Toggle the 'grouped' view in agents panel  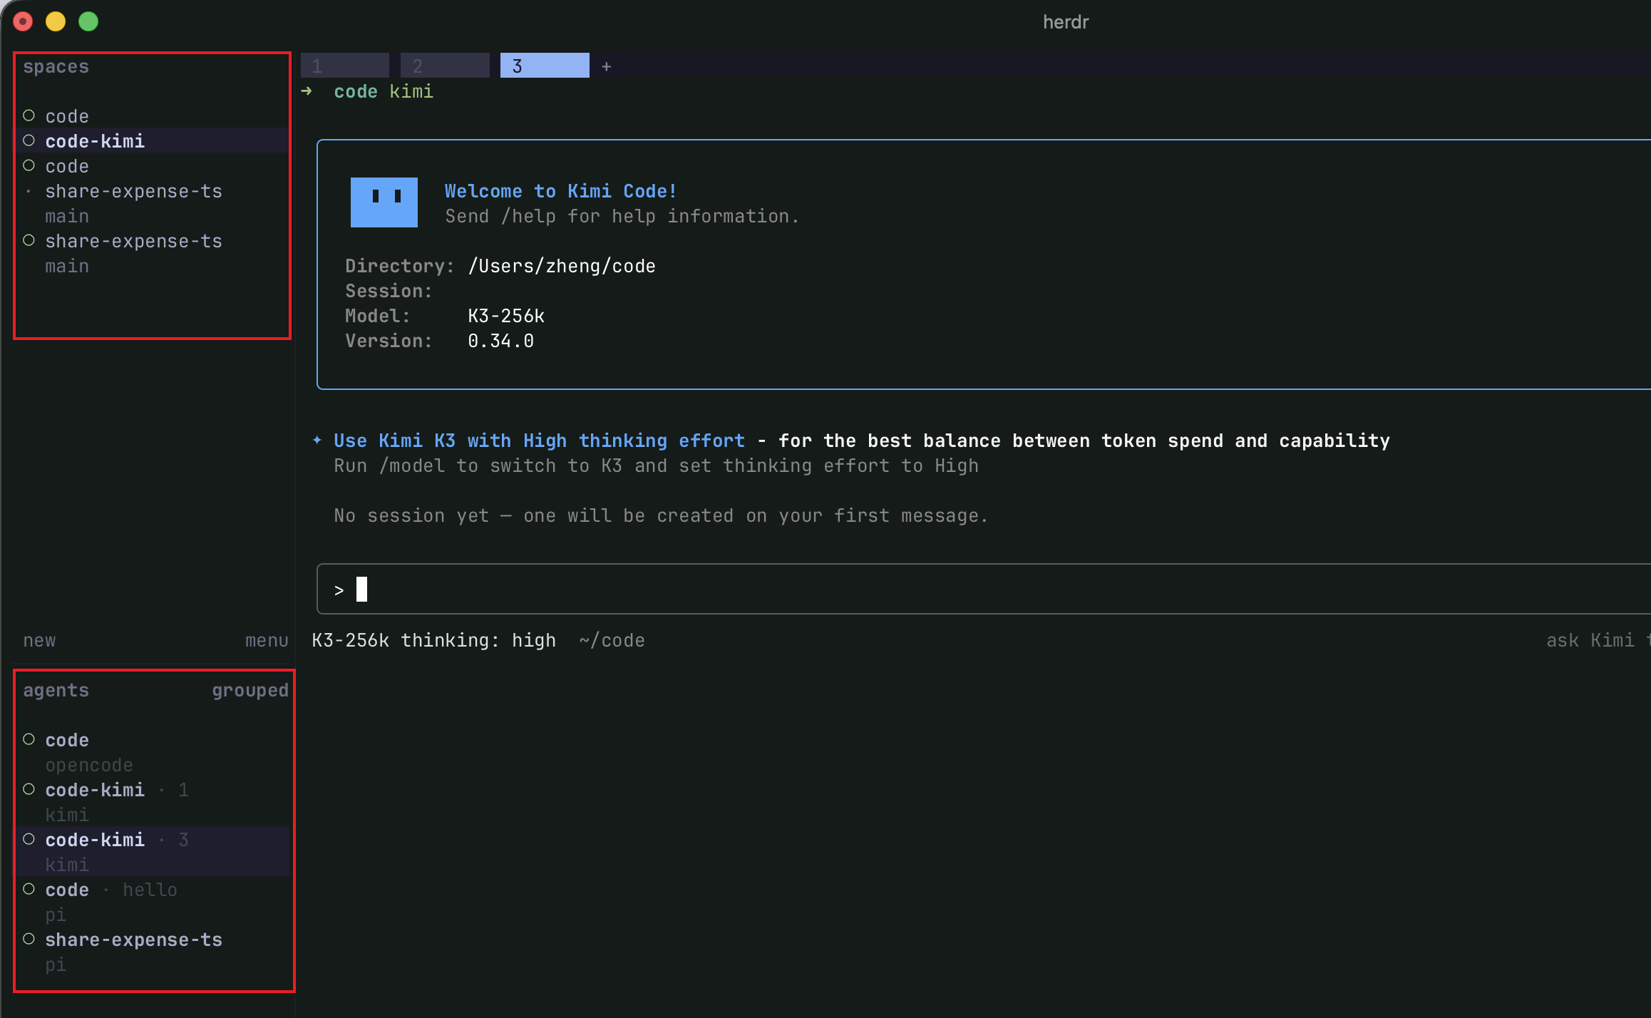[x=250, y=690]
